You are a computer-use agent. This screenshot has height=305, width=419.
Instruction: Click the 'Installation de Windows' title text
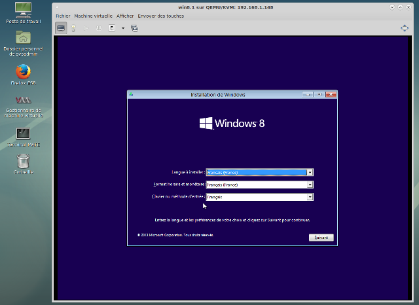[218, 95]
